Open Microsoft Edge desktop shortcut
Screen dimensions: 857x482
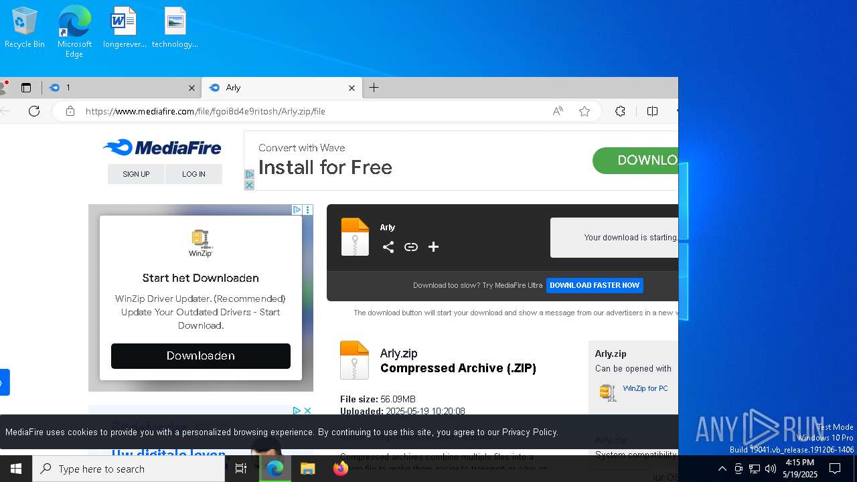[74, 31]
